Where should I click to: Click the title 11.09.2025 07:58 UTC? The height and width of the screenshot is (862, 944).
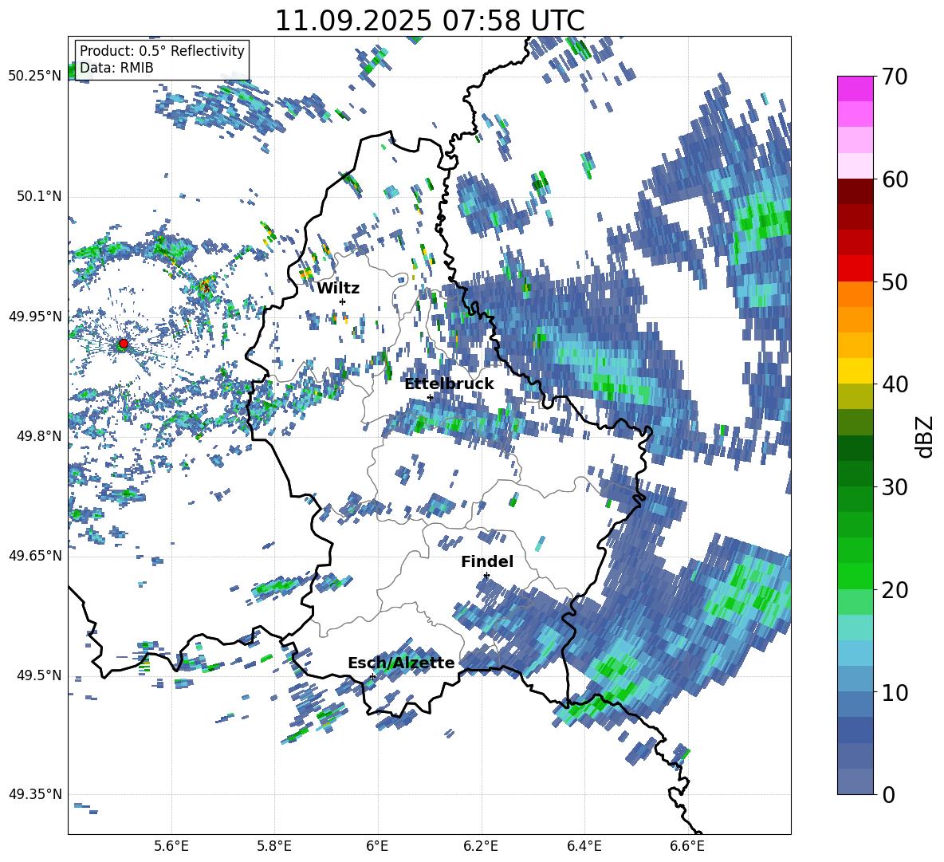429,21
